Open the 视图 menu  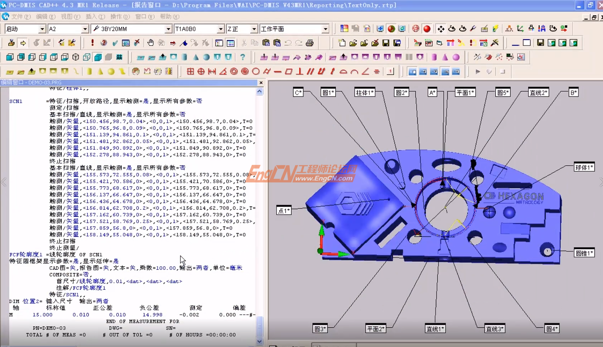coord(70,17)
